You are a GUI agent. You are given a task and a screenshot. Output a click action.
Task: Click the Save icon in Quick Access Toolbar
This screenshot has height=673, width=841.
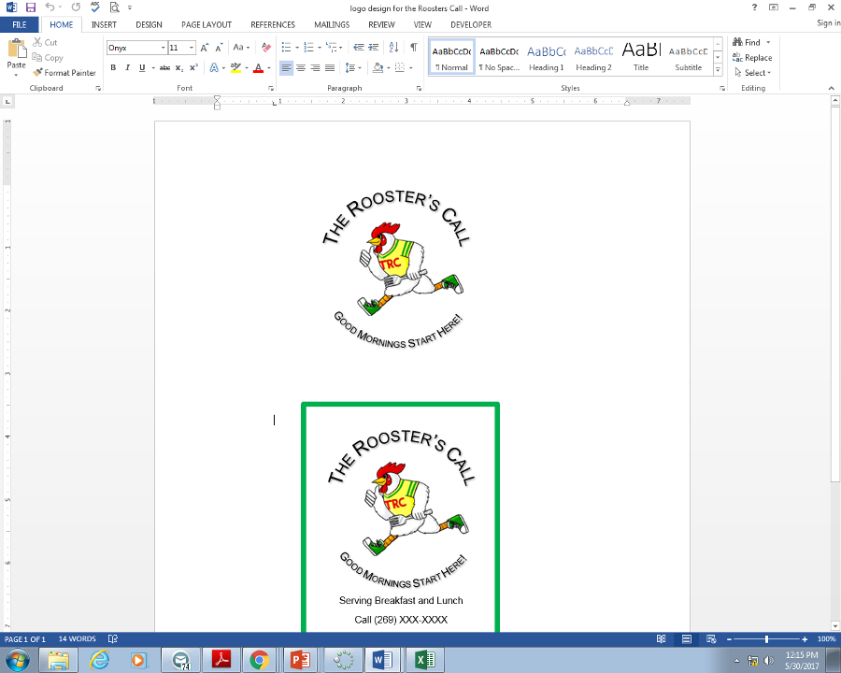pos(31,7)
